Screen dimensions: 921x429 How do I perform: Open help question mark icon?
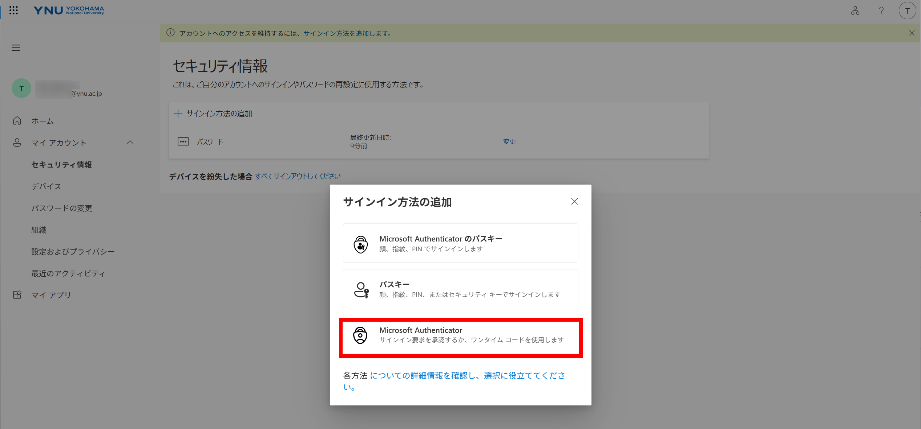(881, 11)
